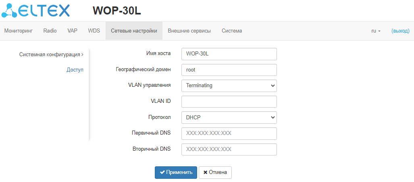Open the Внешние сервисы tab
The width and height of the screenshot is (414, 182).
[189, 31]
